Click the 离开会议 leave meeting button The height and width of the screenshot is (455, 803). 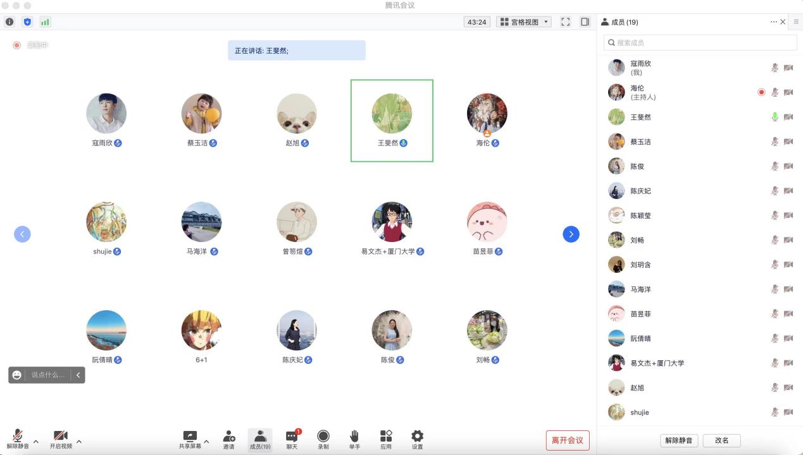[x=568, y=440]
